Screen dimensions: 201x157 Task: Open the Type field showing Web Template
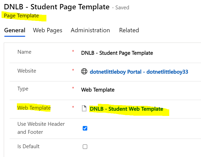point(98,90)
